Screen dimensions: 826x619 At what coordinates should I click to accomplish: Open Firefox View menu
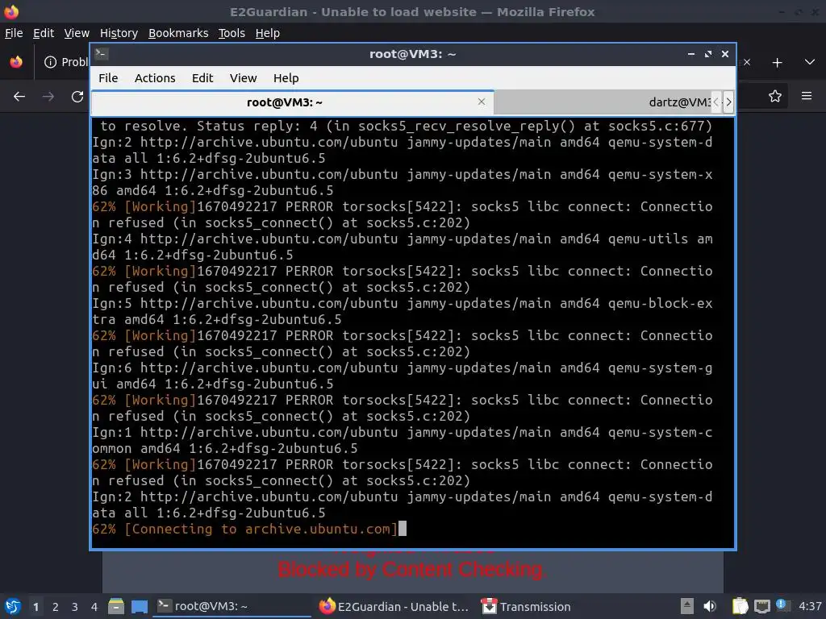pyautogui.click(x=77, y=33)
